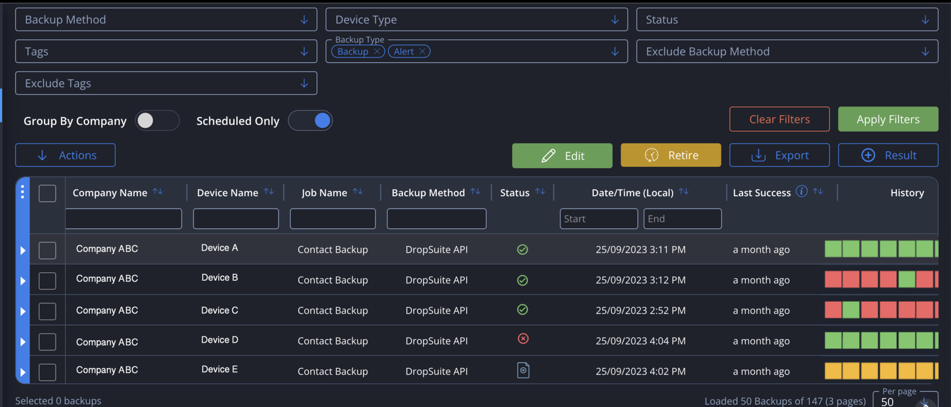Open the Status filter dropdown
Screen dimensions: 951x407
pos(787,20)
